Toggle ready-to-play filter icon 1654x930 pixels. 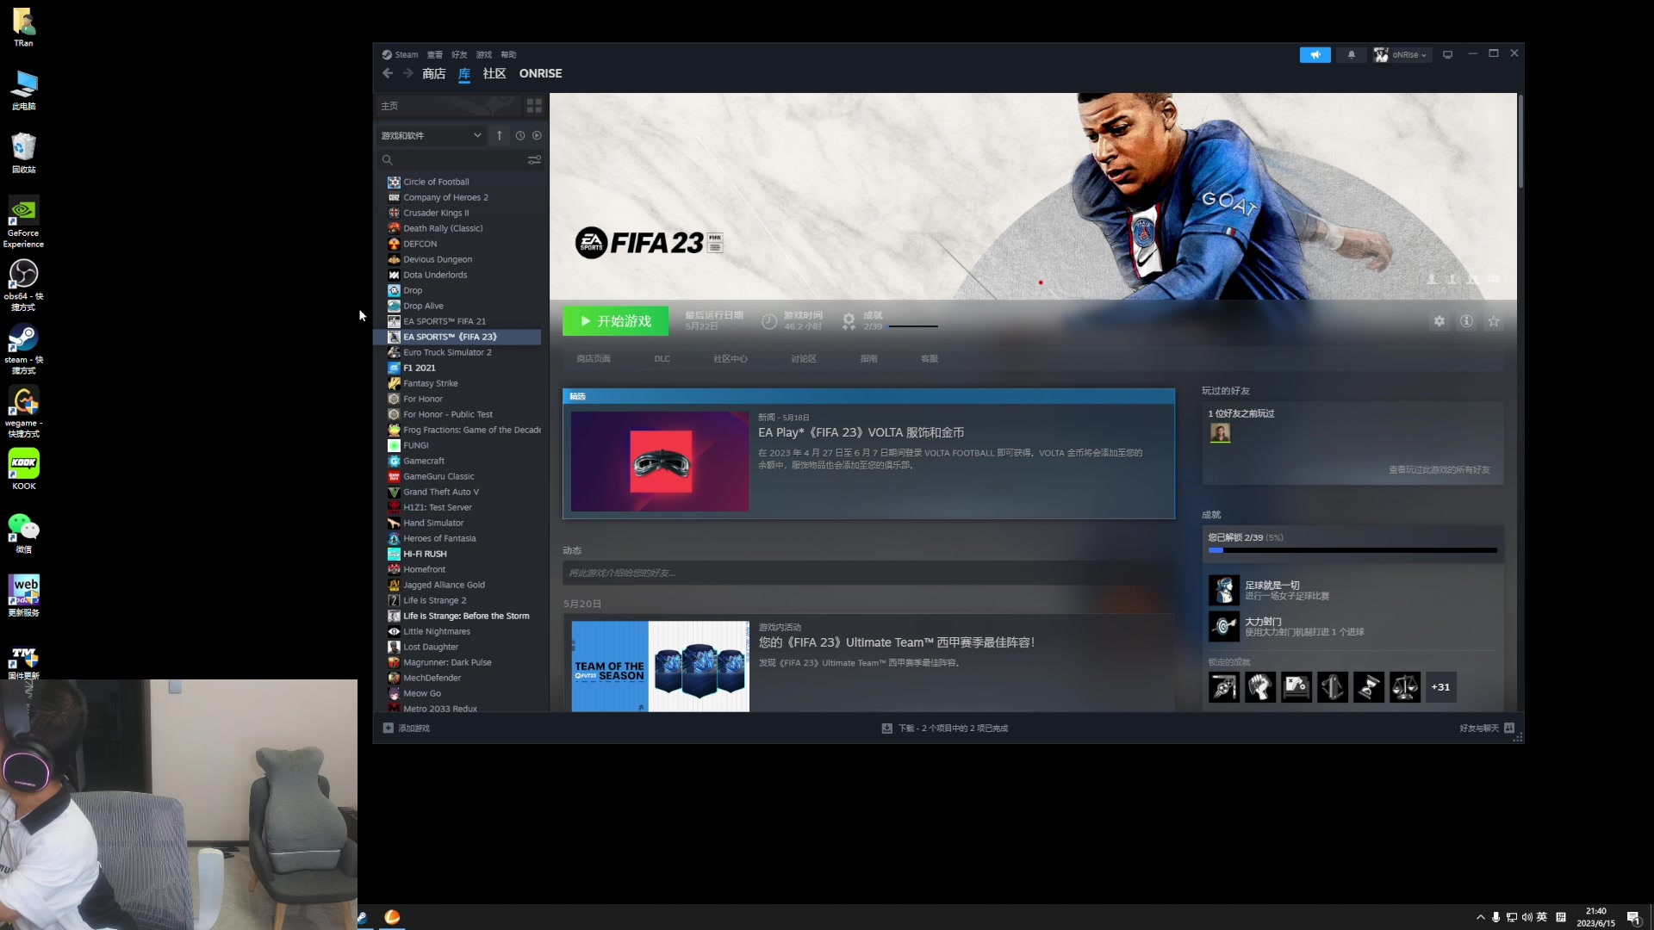pos(537,135)
